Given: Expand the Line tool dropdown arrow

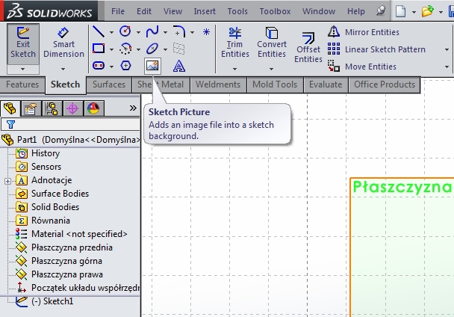Looking at the screenshot, I should point(111,32).
